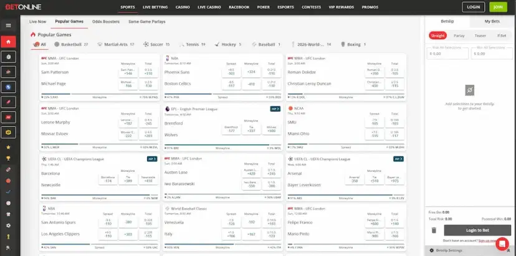The width and height of the screenshot is (516, 256).
Task: Filter popular games by Basketball
Action: click(71, 44)
